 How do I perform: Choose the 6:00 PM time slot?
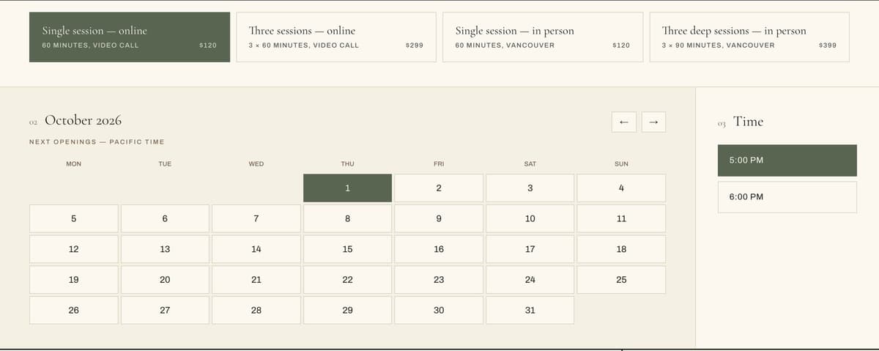coord(787,197)
